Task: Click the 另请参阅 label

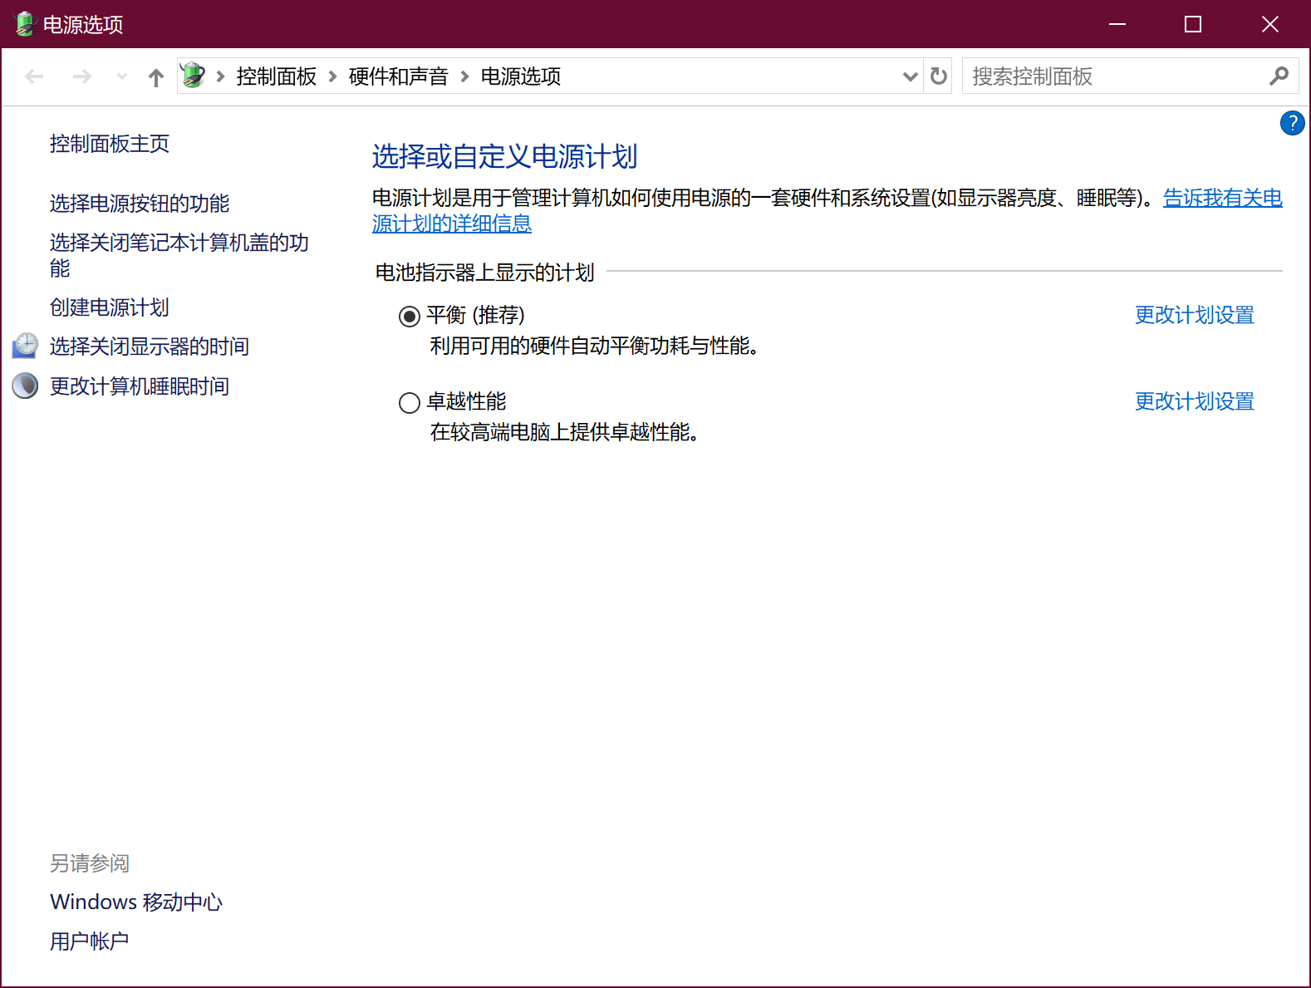Action: [90, 863]
